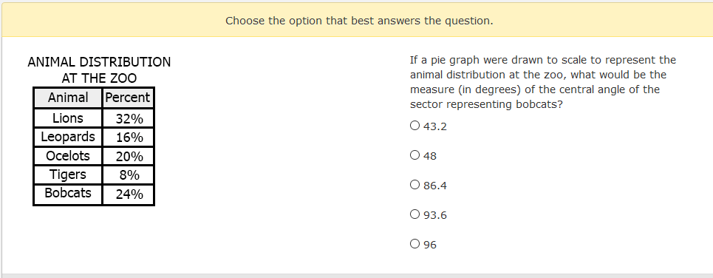Screen dimensions: 713x278
Task: Mark 86.4 as the answer
Action: (x=415, y=185)
